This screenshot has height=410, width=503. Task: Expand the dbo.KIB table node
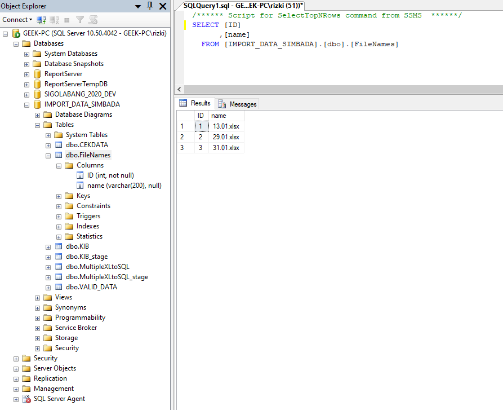48,247
